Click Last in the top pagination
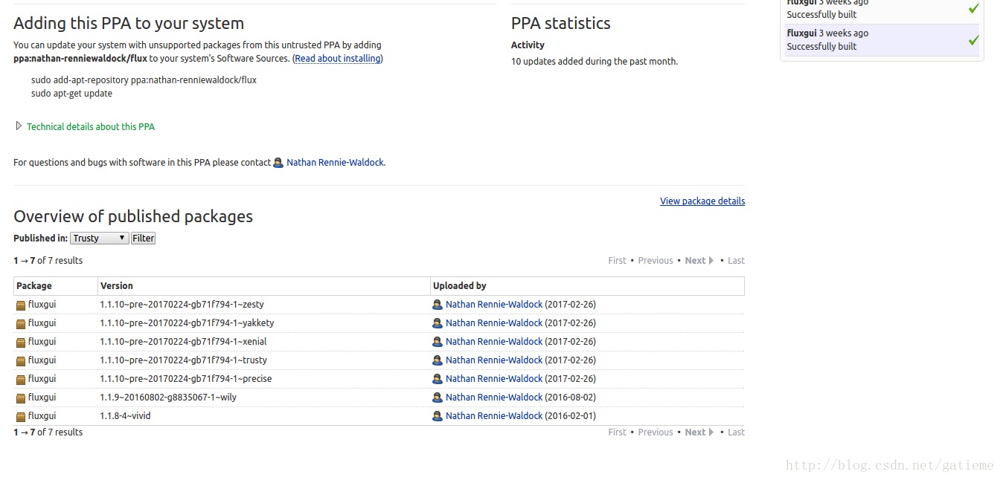Image resolution: width=1003 pixels, height=480 pixels. point(736,261)
